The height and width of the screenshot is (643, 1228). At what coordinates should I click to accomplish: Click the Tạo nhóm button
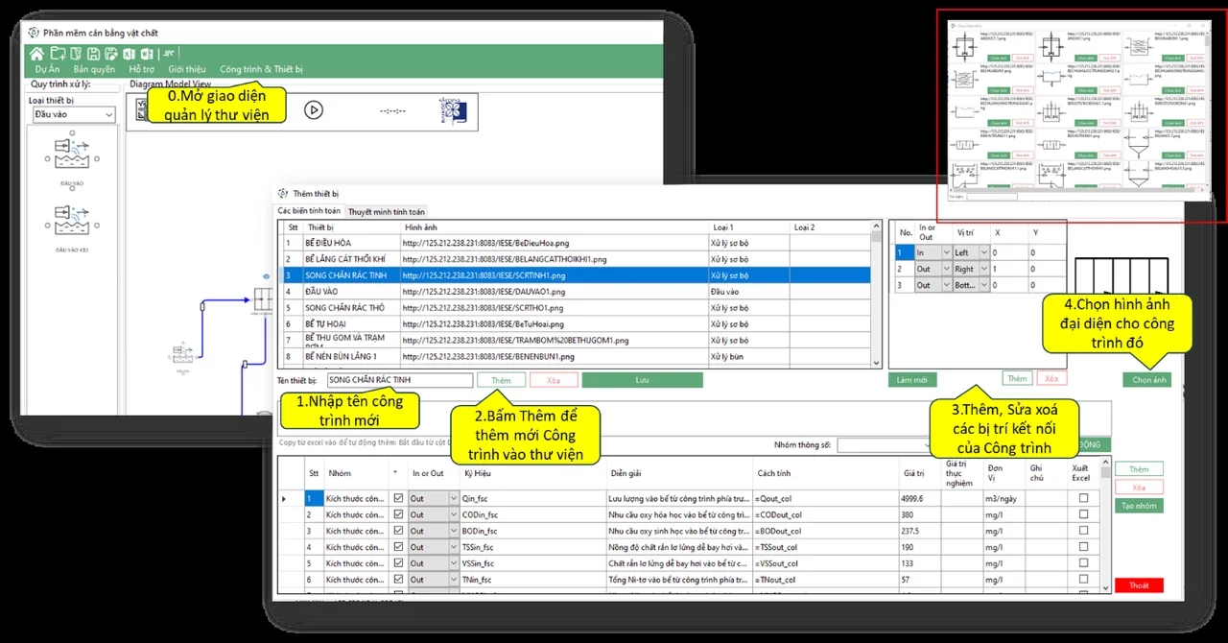pyautogui.click(x=1139, y=506)
